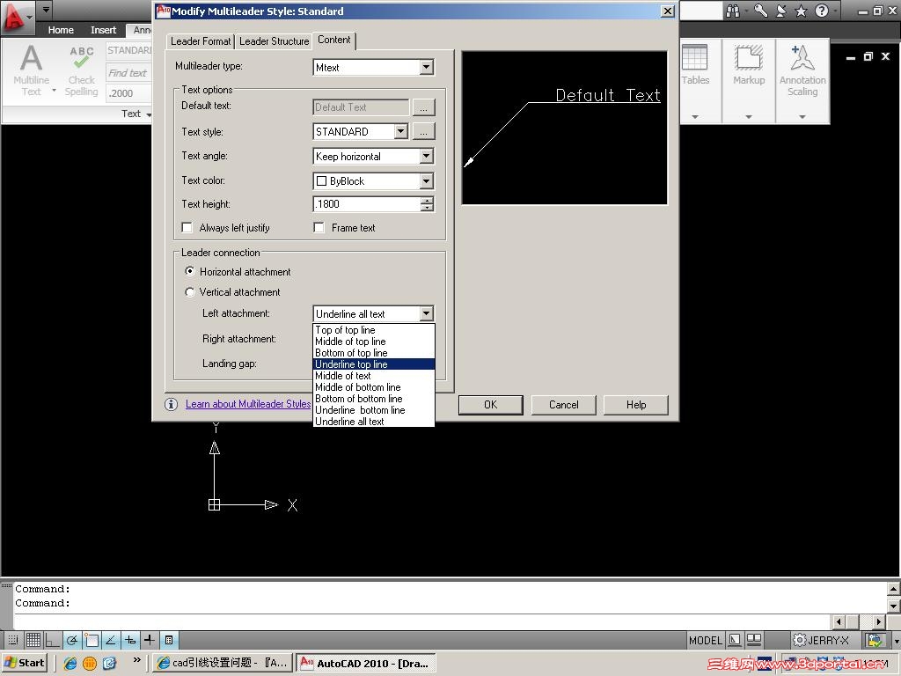The image size is (901, 676).
Task: Click the Default text browse button
Action: click(x=423, y=107)
